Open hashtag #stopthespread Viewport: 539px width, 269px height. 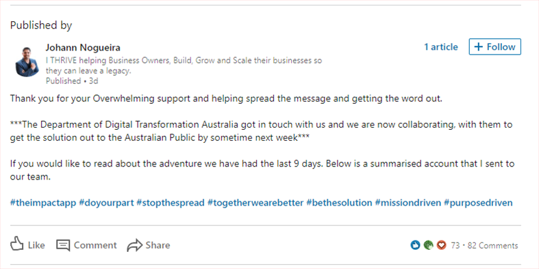(171, 203)
